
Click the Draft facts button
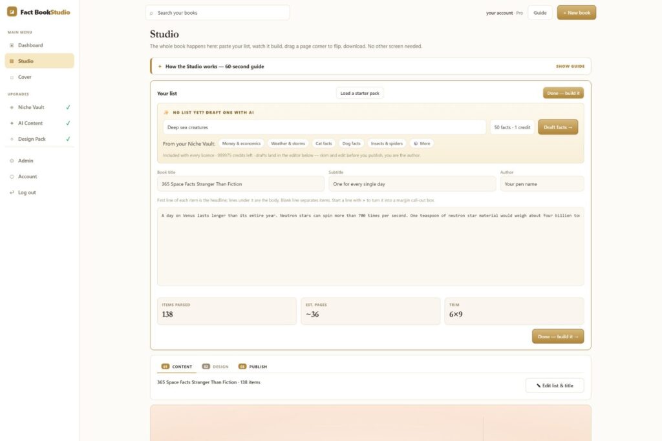558,127
